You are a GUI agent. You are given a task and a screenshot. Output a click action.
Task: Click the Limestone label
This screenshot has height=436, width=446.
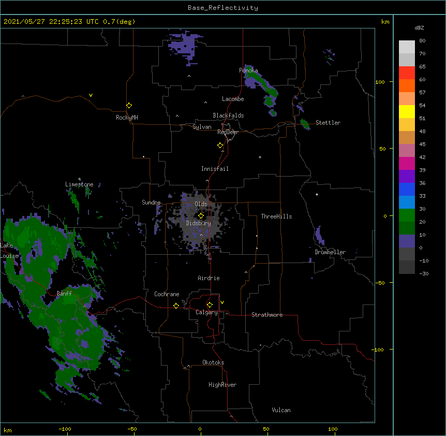[x=79, y=184]
